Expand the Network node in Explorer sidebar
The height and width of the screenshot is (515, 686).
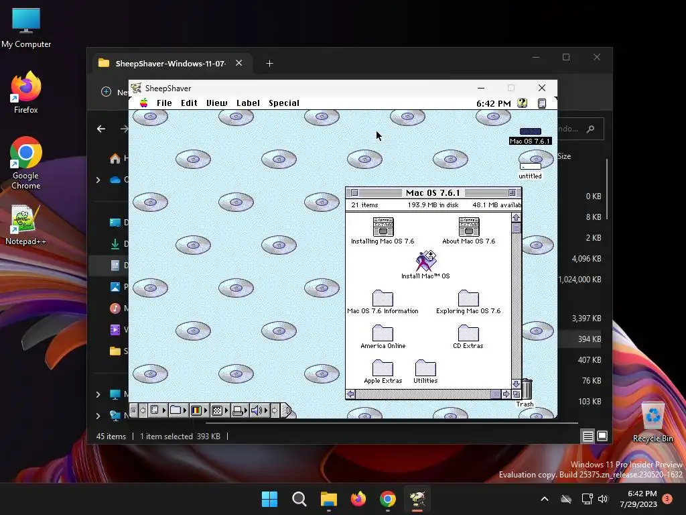tap(98, 416)
